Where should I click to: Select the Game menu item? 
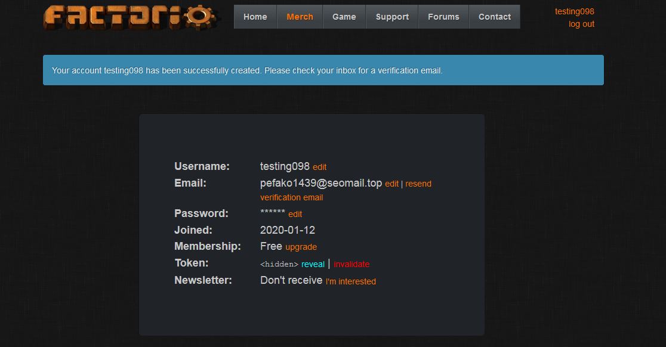point(344,17)
